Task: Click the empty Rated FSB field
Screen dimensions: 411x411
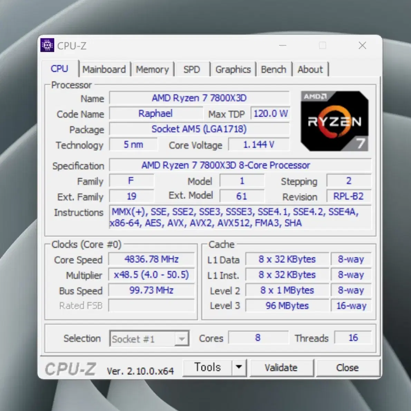Action: point(152,305)
